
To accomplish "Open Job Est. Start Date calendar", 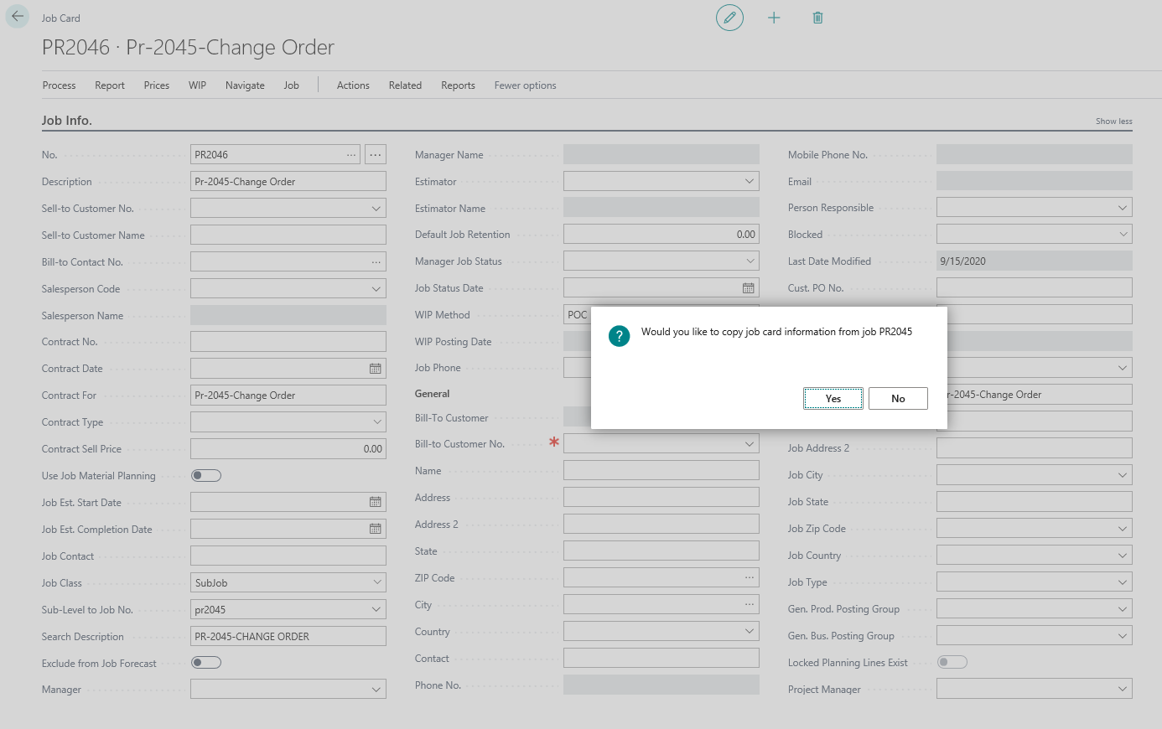I will click(375, 503).
